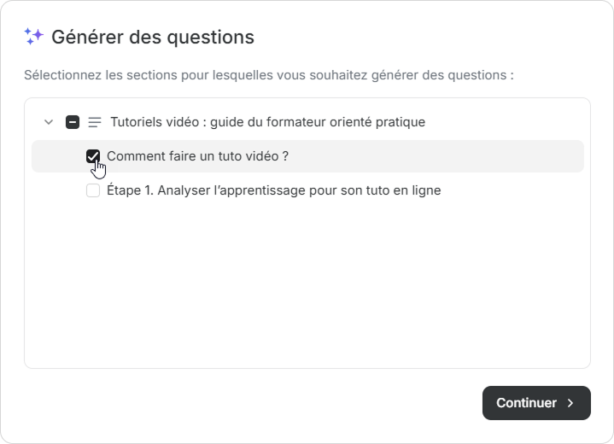This screenshot has height=444, width=614.
Task: Click the text-lines icon before Tutoriels vidéo
Action: pyautogui.click(x=95, y=122)
